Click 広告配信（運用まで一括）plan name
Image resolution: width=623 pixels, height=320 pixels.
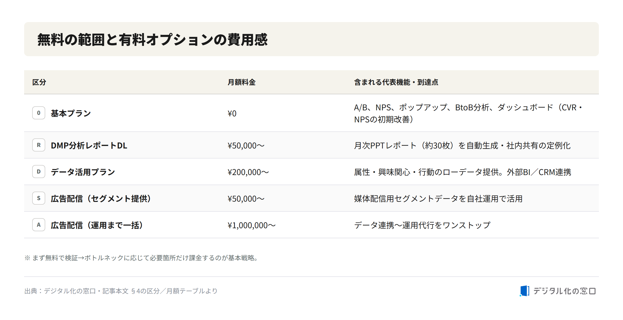click(97, 225)
